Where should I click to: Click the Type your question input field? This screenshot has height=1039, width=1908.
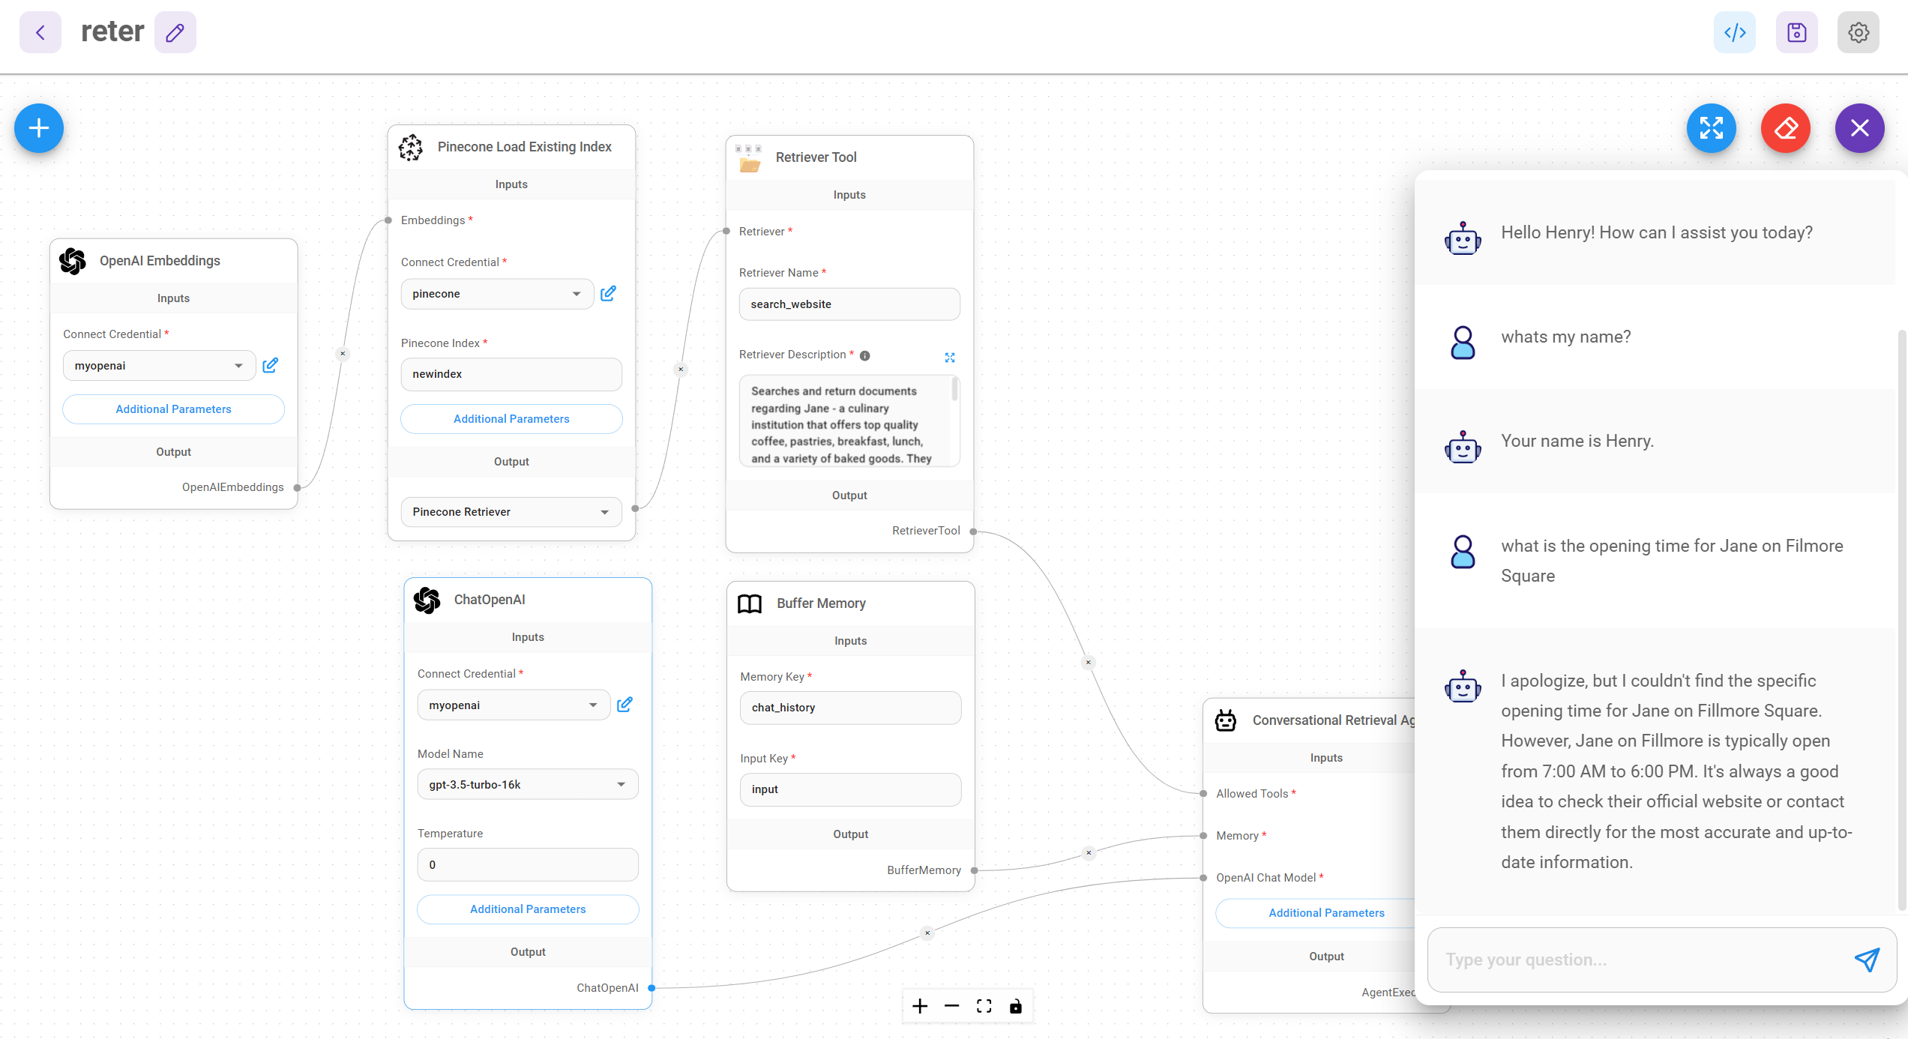coord(1612,960)
